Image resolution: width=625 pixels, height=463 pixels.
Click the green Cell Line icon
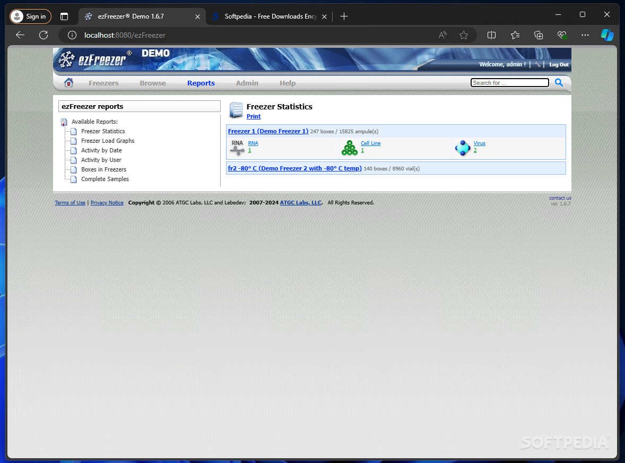(350, 148)
